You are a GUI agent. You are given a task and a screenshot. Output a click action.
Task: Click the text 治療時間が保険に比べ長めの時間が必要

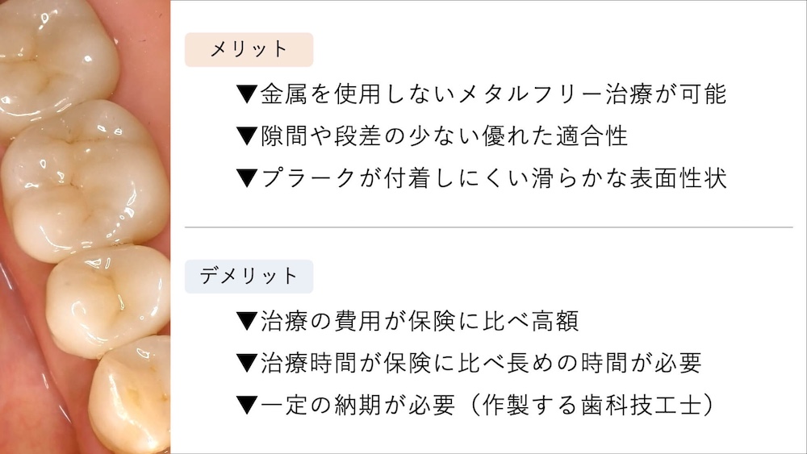(481, 362)
